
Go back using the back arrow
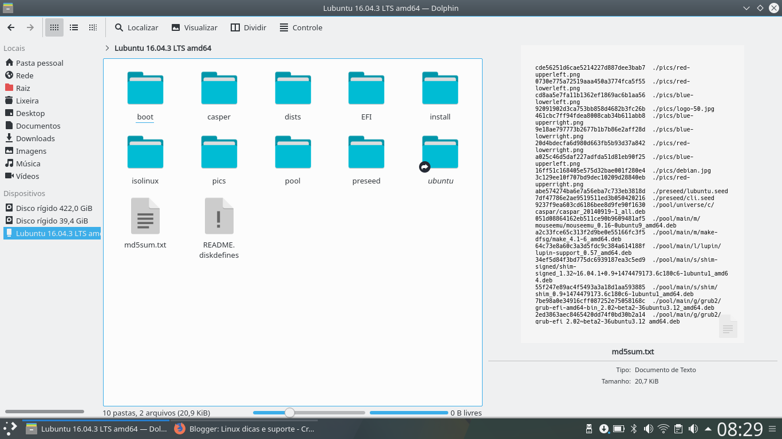point(11,27)
